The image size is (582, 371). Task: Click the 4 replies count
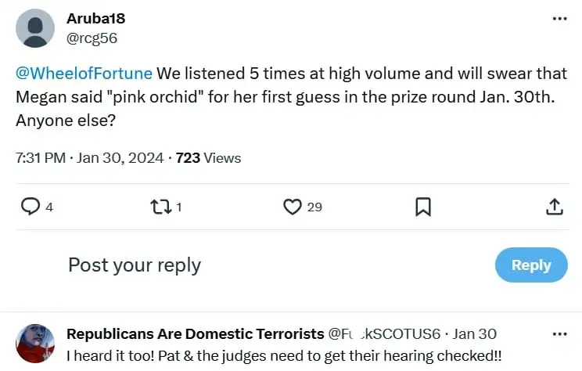pyautogui.click(x=49, y=207)
